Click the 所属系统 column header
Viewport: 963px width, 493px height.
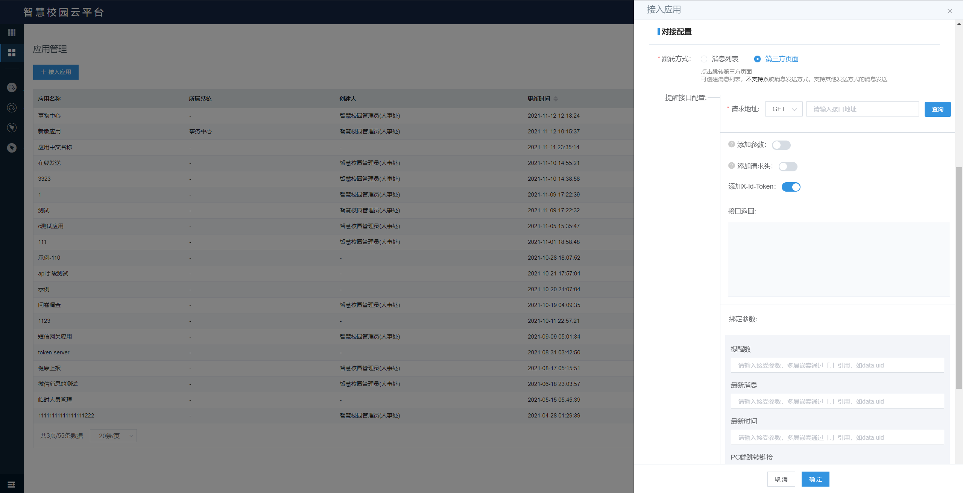[x=200, y=99]
